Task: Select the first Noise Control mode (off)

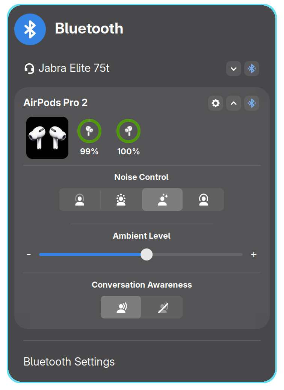Action: tap(80, 200)
